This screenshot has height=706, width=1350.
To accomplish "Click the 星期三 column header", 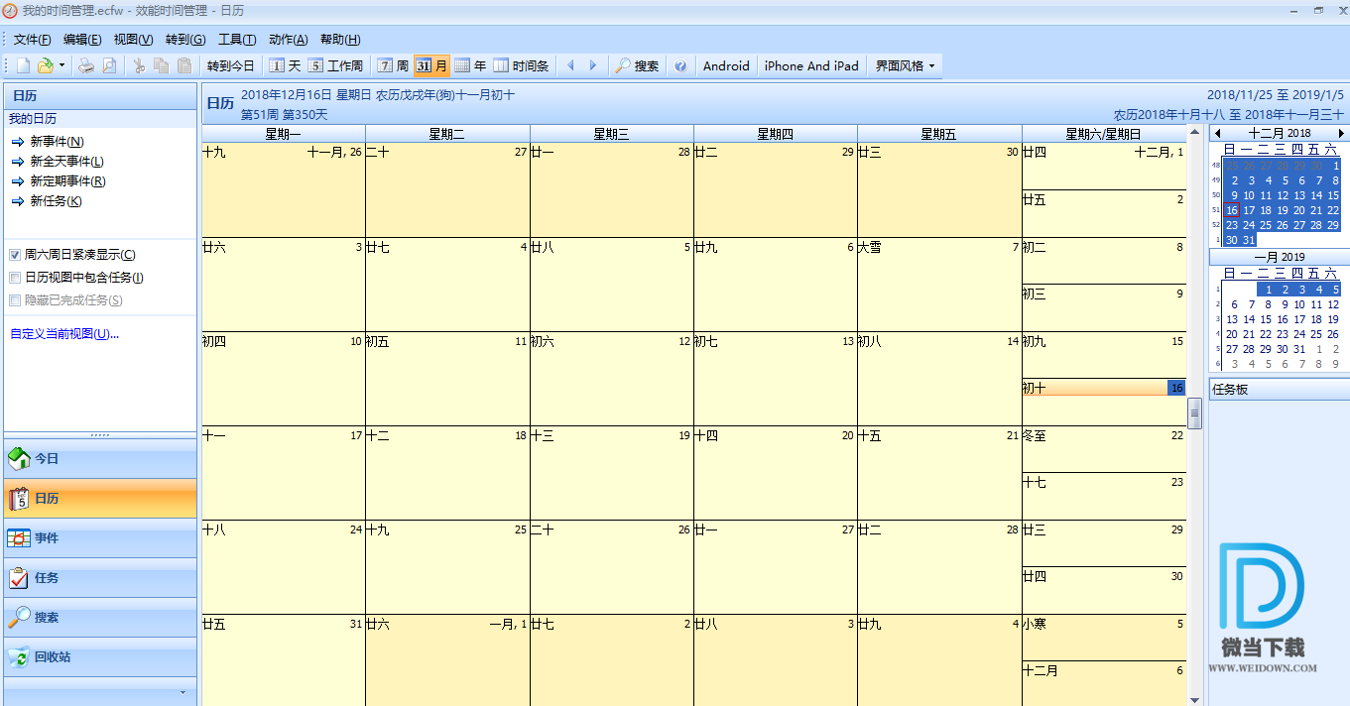I will pyautogui.click(x=612, y=134).
